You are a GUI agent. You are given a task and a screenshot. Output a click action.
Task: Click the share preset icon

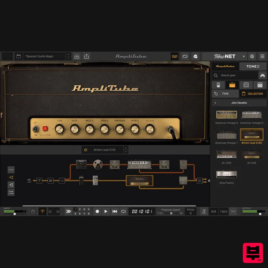tap(86, 56)
